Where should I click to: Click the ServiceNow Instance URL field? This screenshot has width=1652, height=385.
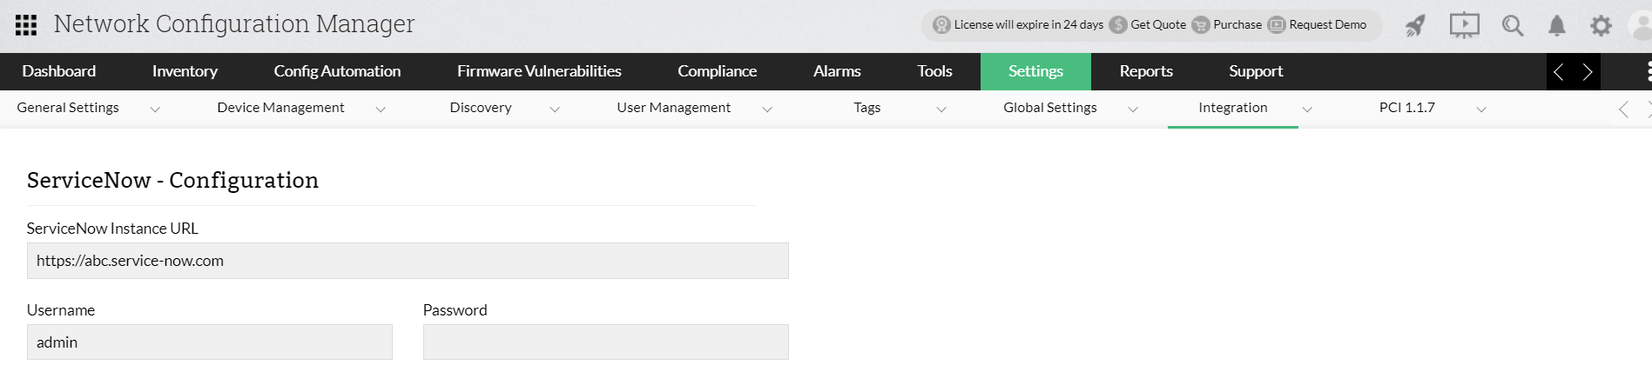click(408, 261)
